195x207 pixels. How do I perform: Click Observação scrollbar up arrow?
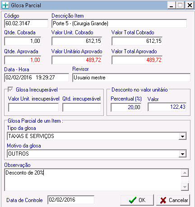[185, 173]
